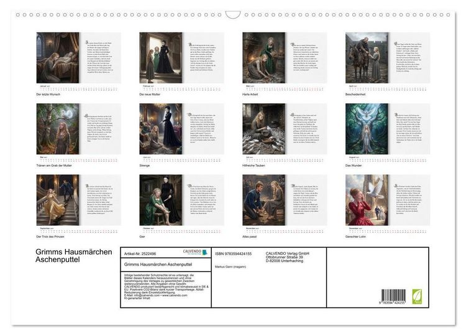
Task: Click the caption 'Das Wunder'
Action: 354,166
